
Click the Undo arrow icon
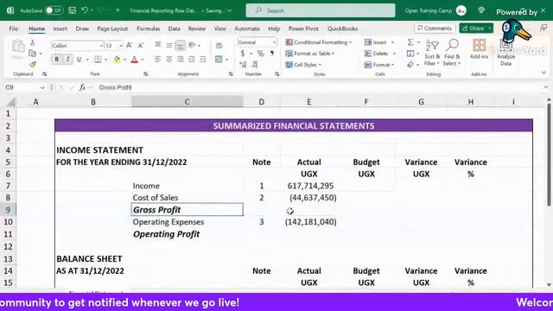(x=85, y=10)
